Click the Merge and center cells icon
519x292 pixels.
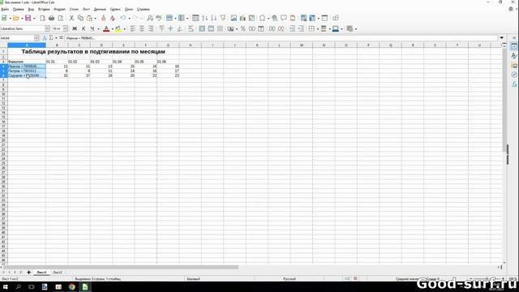(202, 29)
